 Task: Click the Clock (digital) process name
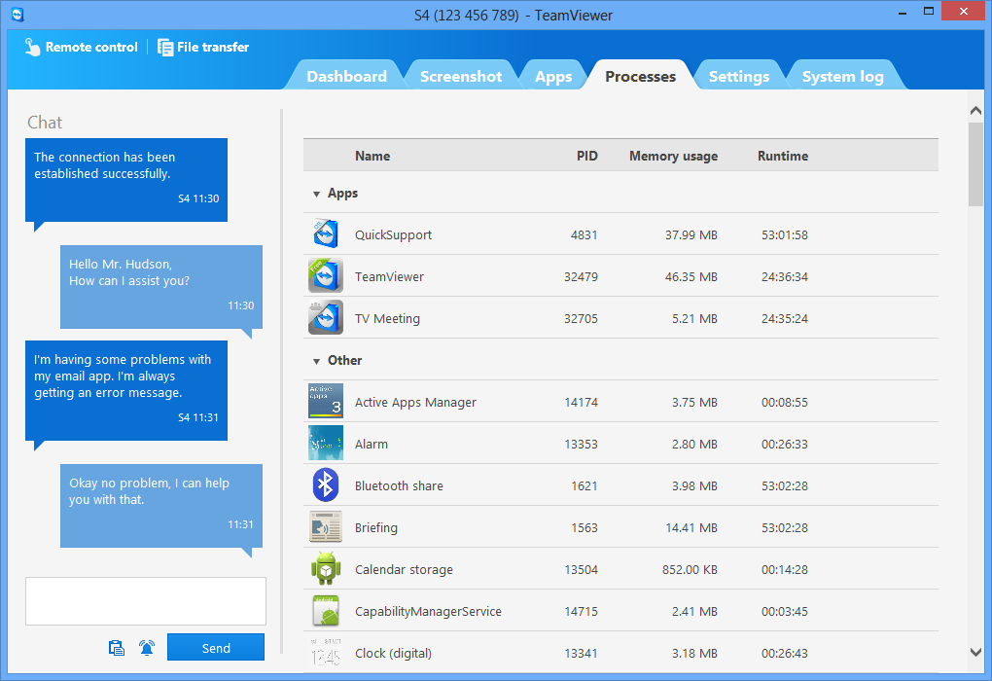[x=393, y=653]
